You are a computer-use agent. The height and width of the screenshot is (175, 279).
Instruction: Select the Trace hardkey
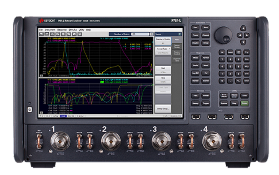[x=195, y=35]
